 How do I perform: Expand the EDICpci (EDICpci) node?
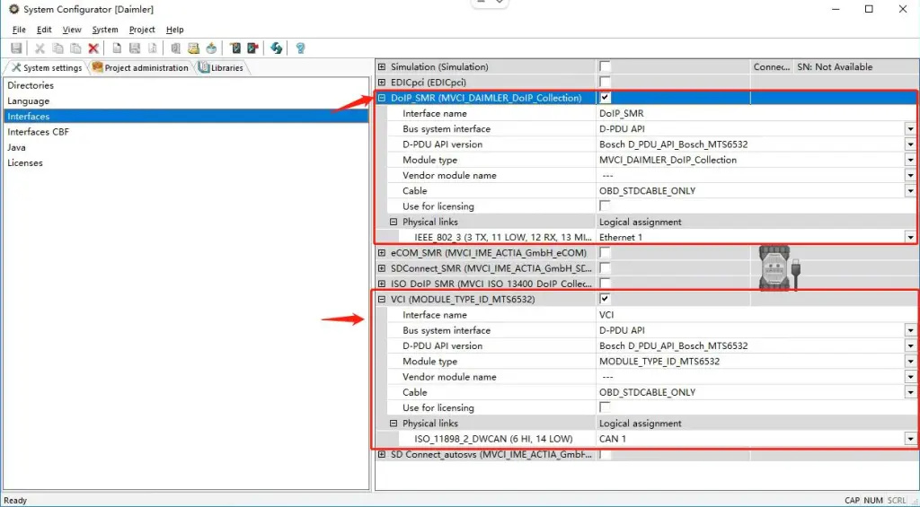(x=382, y=82)
